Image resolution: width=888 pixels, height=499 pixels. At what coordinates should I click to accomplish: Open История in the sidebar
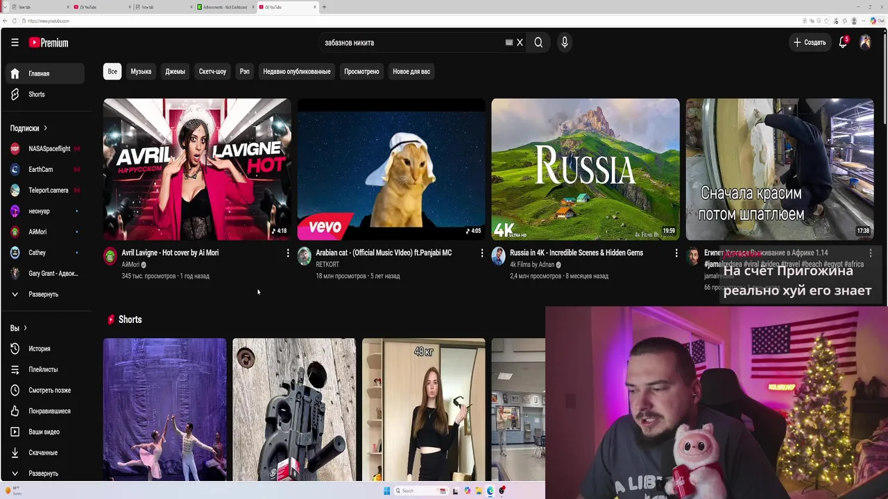point(46,349)
